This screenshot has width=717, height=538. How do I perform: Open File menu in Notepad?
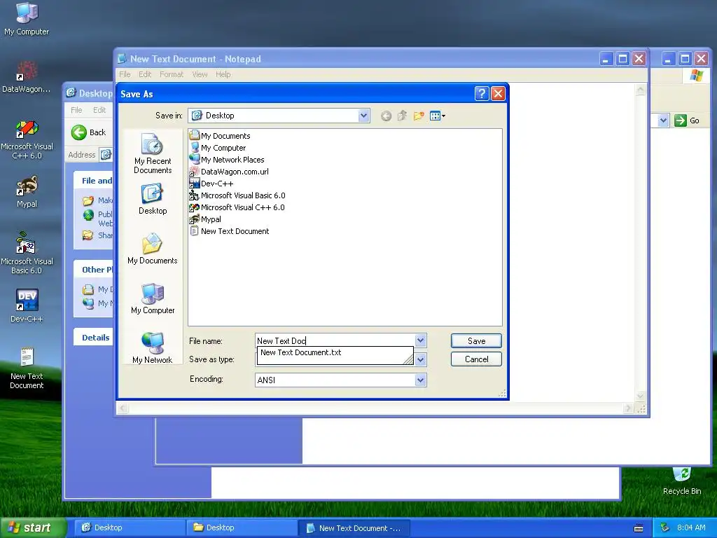pos(125,74)
